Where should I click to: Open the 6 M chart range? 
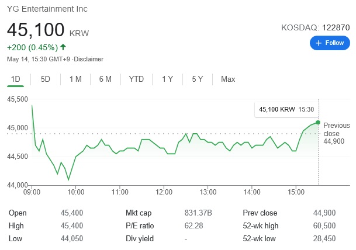point(105,79)
